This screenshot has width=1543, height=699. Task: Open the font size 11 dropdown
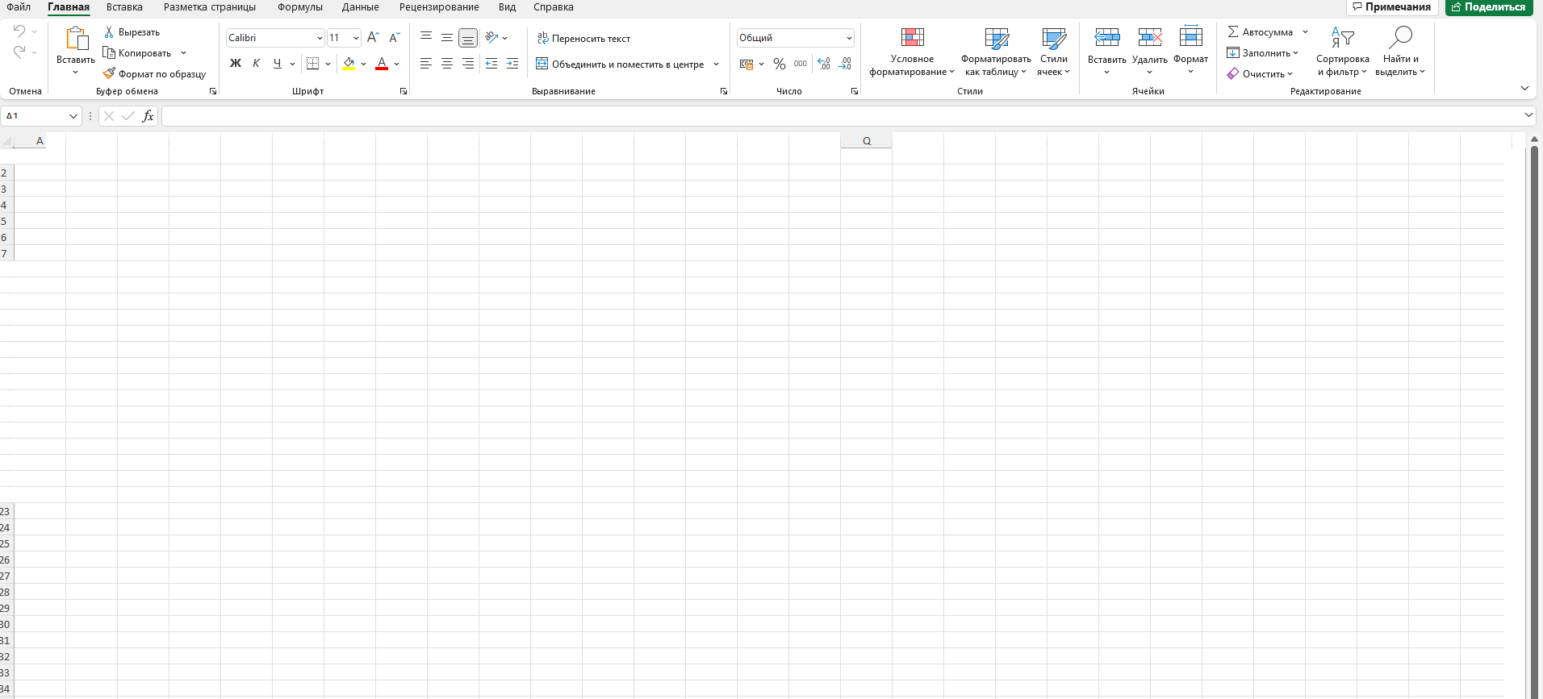tap(356, 38)
